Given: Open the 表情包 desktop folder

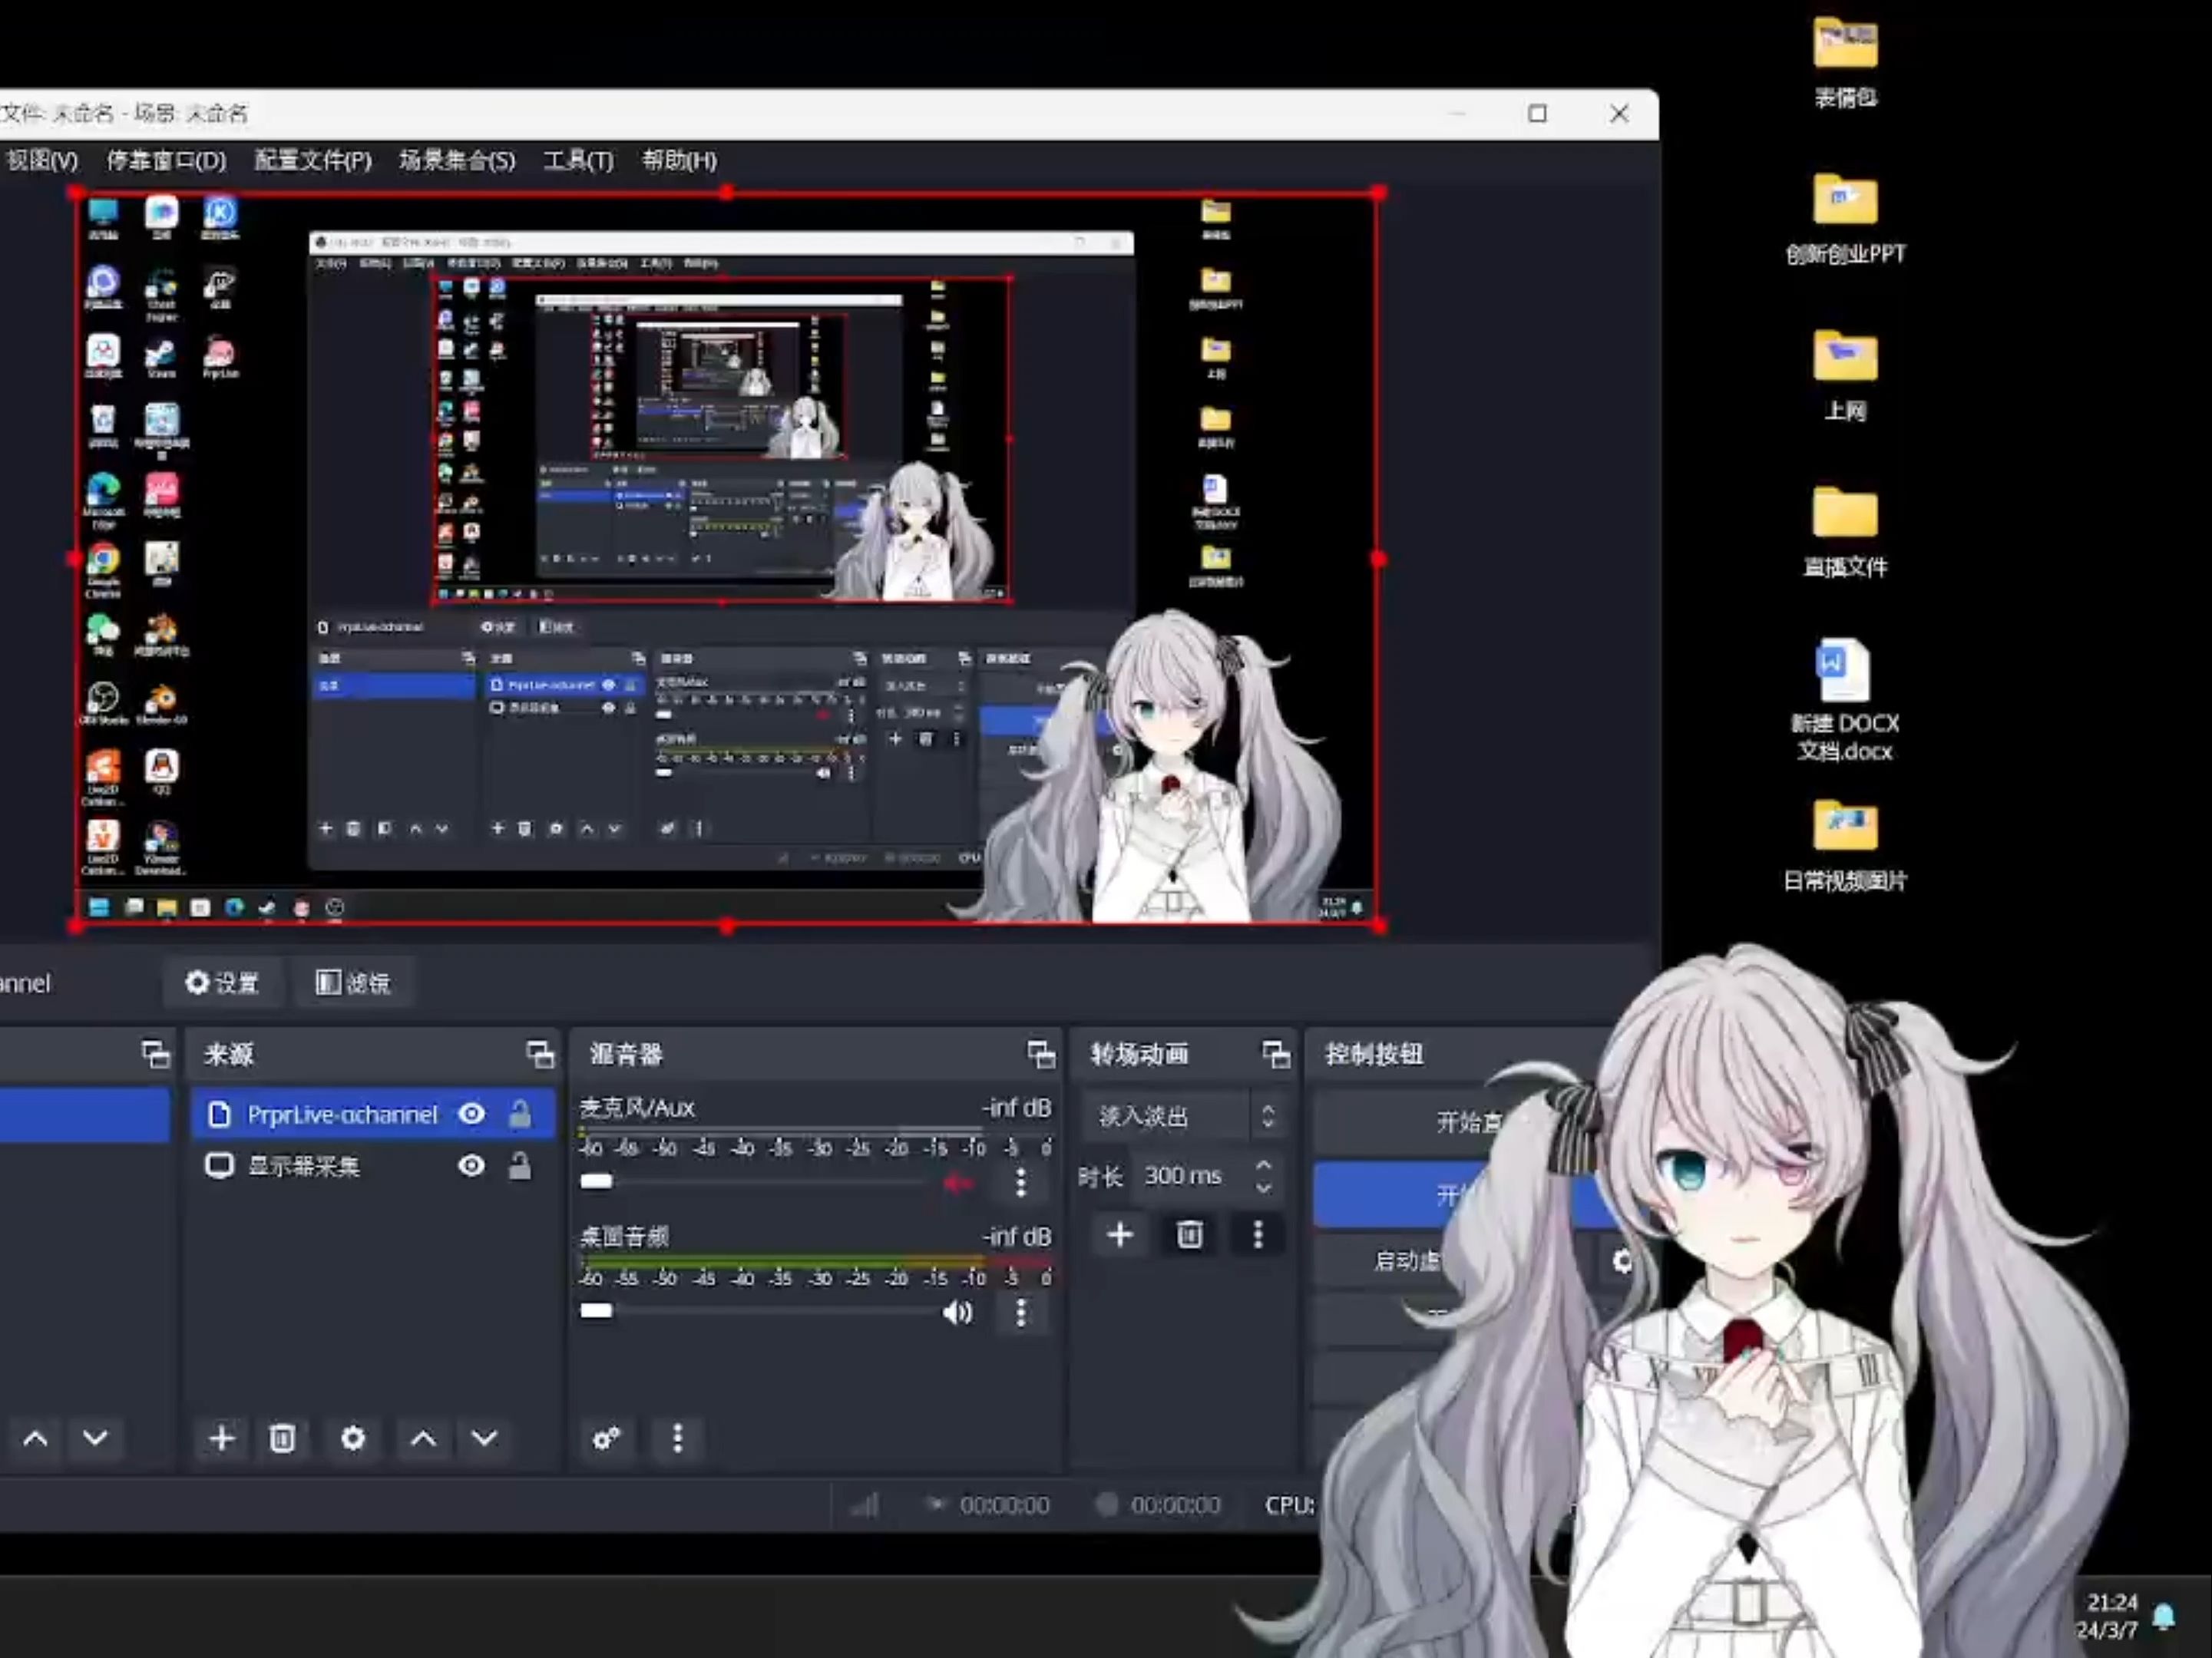Looking at the screenshot, I should 1845,62.
